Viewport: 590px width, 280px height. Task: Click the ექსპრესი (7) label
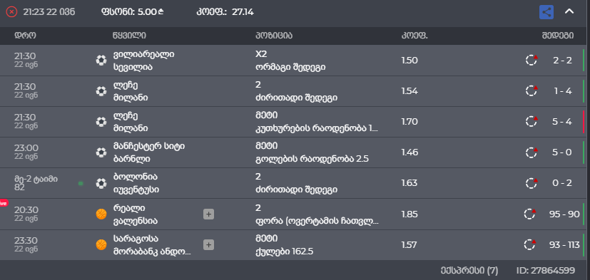(x=469, y=270)
